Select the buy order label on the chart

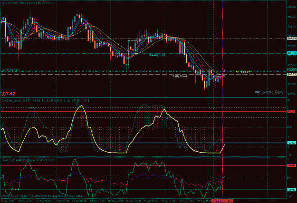11,70
